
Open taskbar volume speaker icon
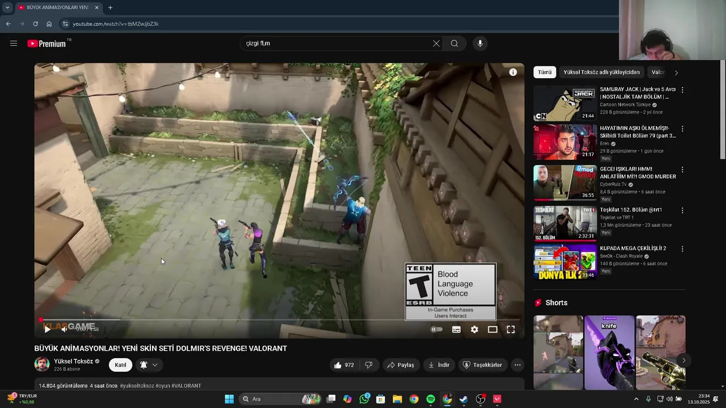671,399
